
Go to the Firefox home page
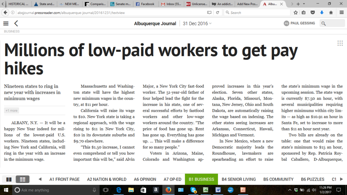331,13
